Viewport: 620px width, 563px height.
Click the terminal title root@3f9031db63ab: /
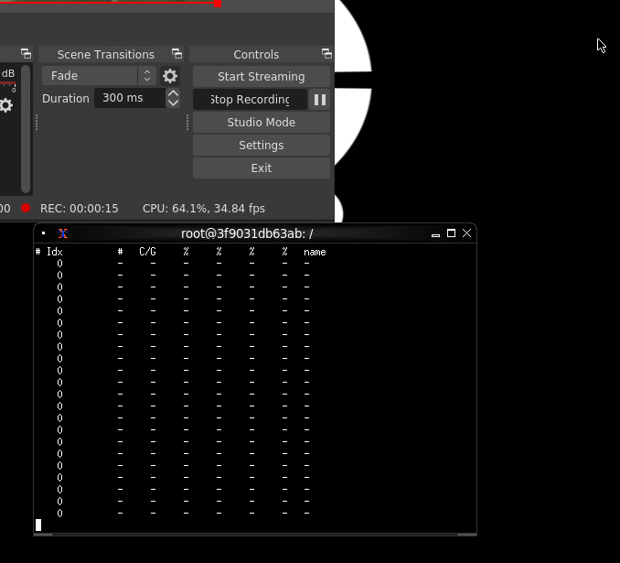[x=247, y=233]
